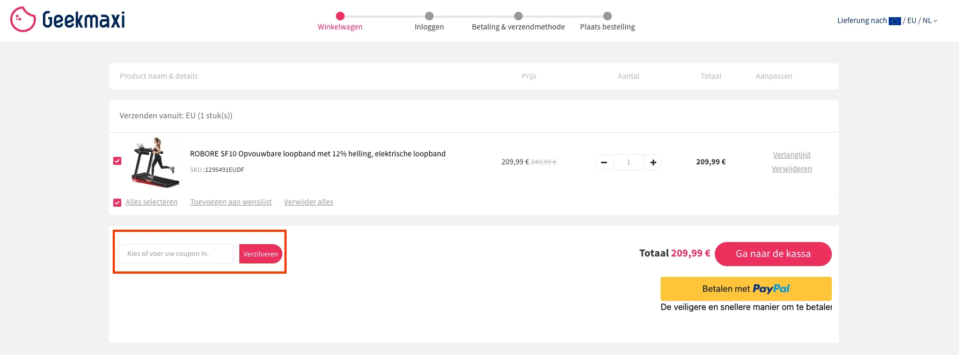Increase quantity with the plus button
The image size is (959, 355).
(x=653, y=162)
